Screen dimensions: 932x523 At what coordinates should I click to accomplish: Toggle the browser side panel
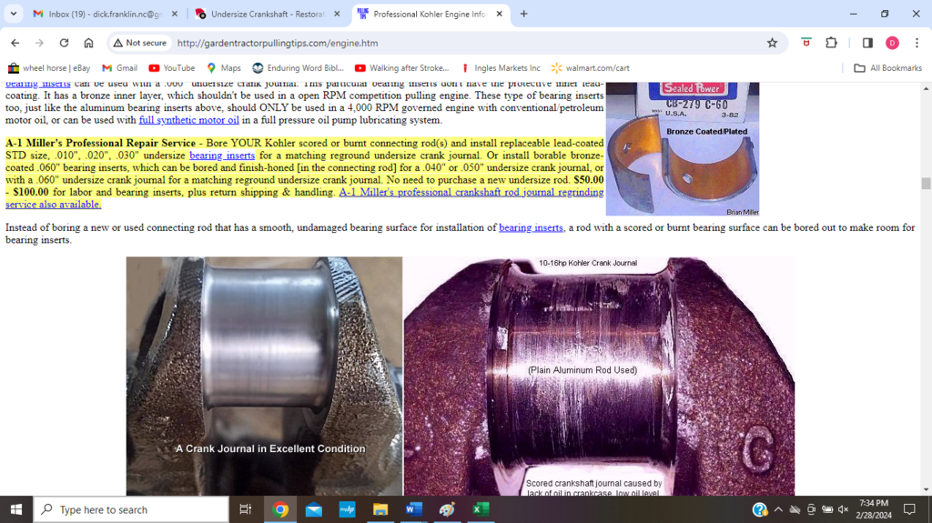pyautogui.click(x=867, y=43)
